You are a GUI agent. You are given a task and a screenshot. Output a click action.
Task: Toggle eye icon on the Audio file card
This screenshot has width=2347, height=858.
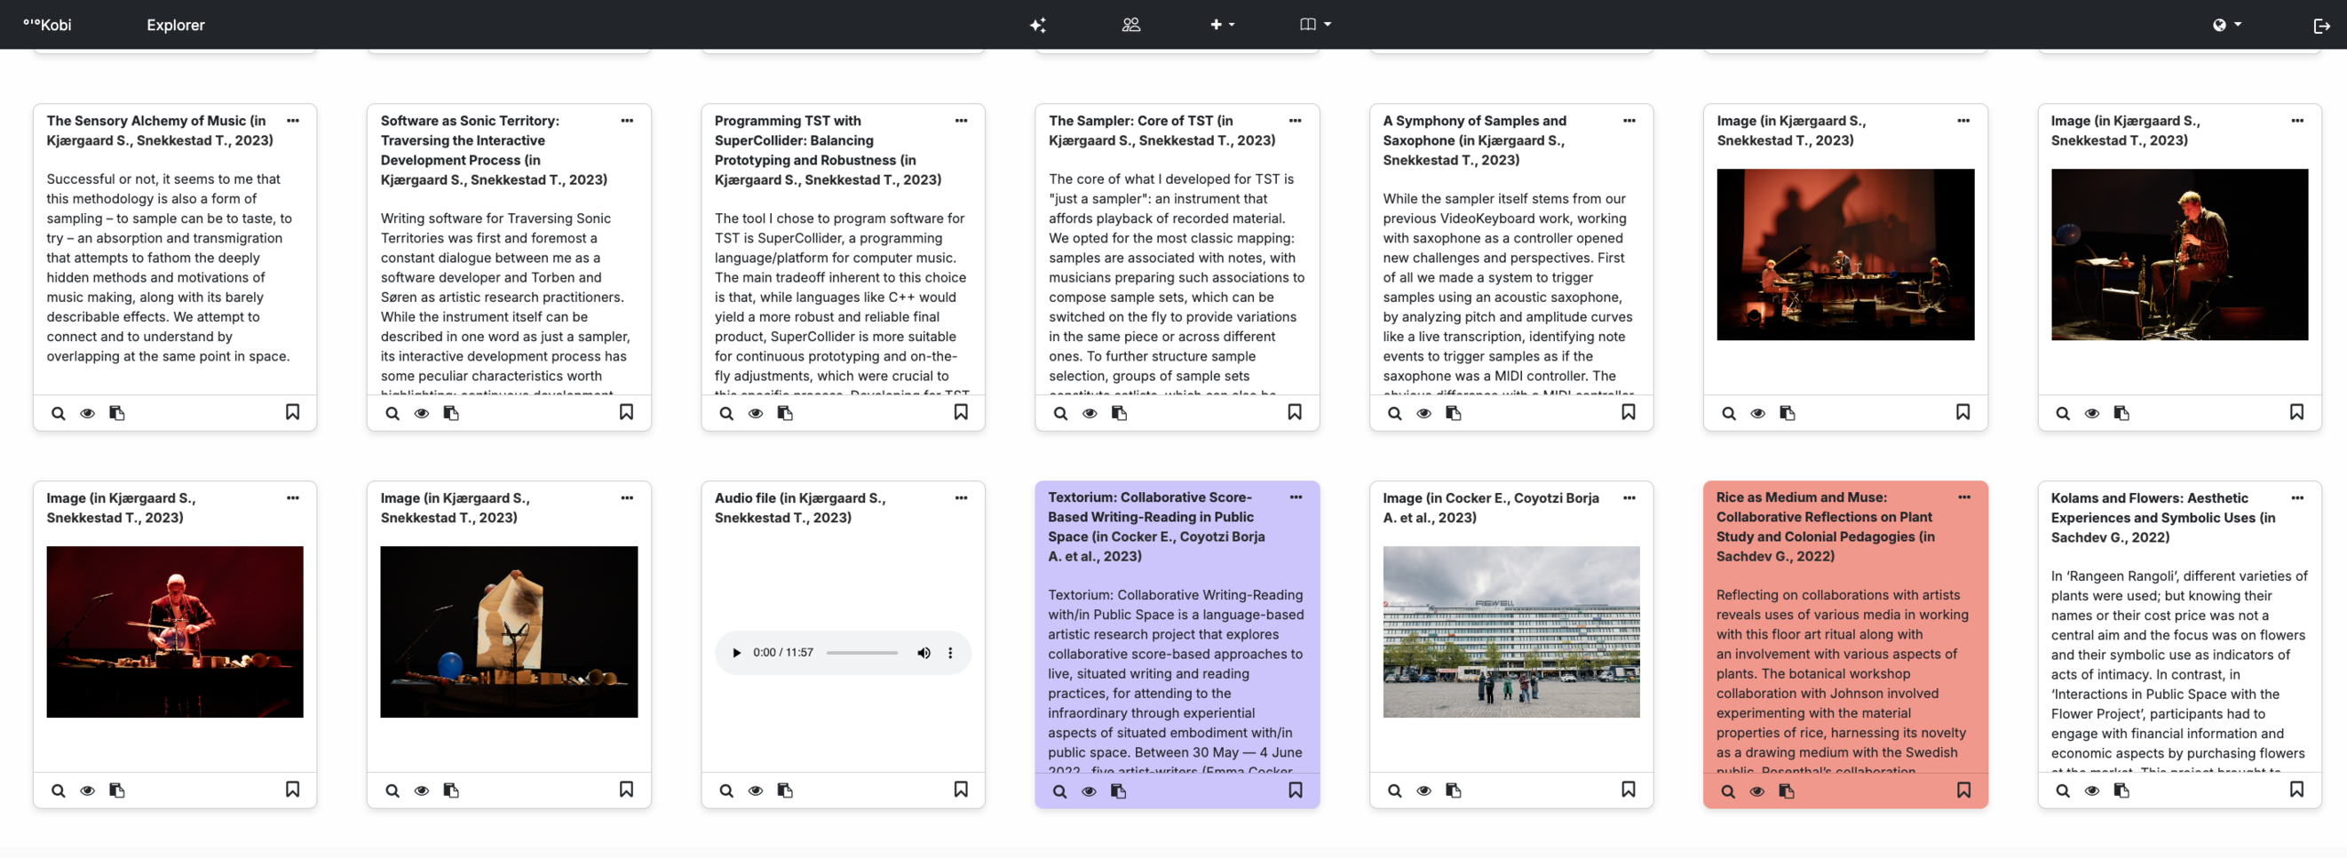[756, 790]
